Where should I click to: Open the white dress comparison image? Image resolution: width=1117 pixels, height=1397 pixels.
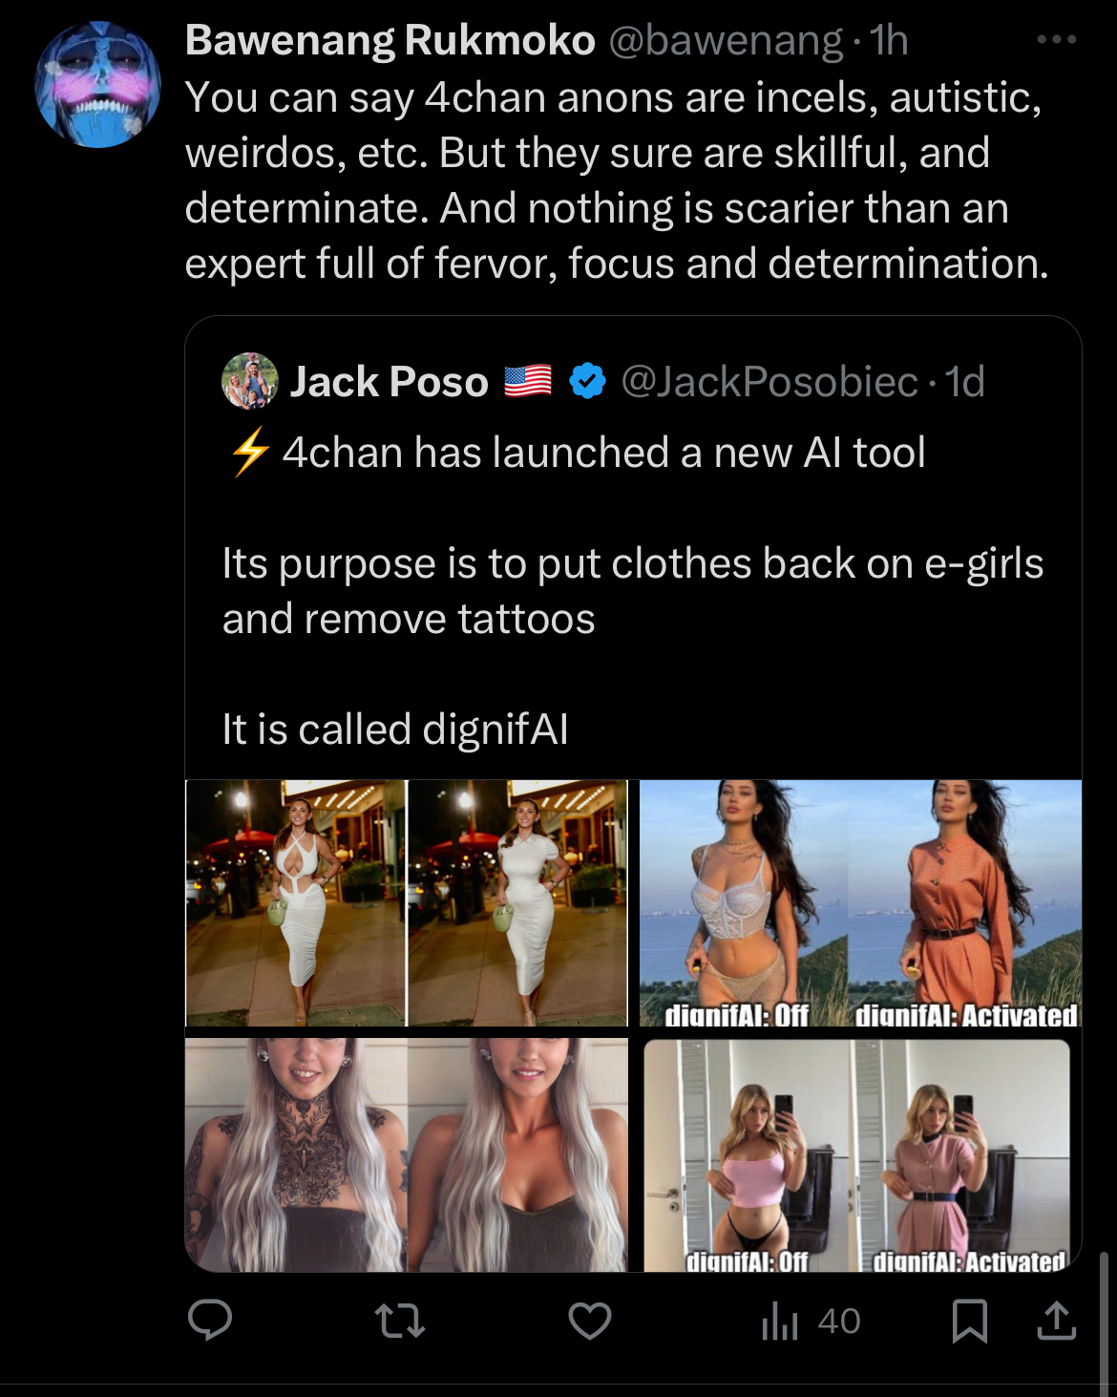[x=407, y=903]
